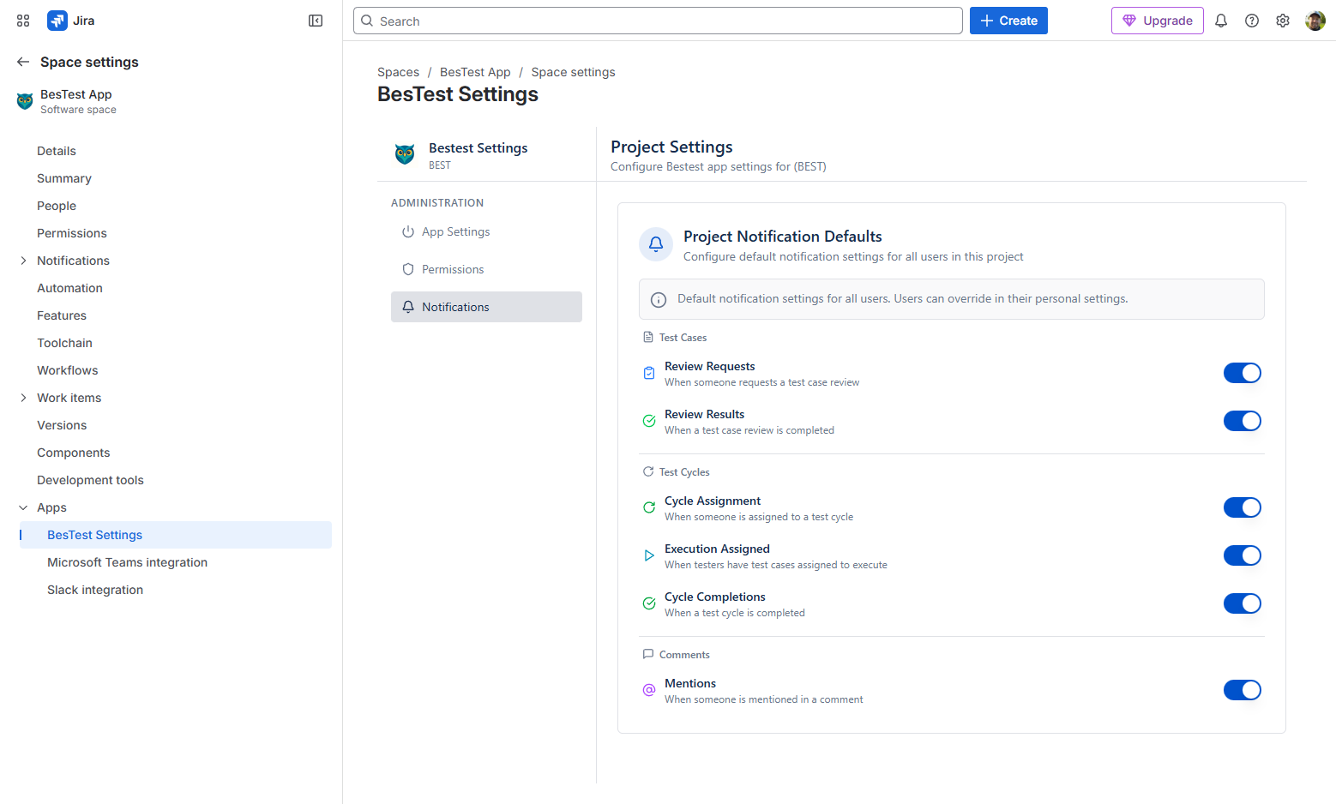Click the Test Cases section document icon
The height and width of the screenshot is (804, 1336).
(648, 337)
